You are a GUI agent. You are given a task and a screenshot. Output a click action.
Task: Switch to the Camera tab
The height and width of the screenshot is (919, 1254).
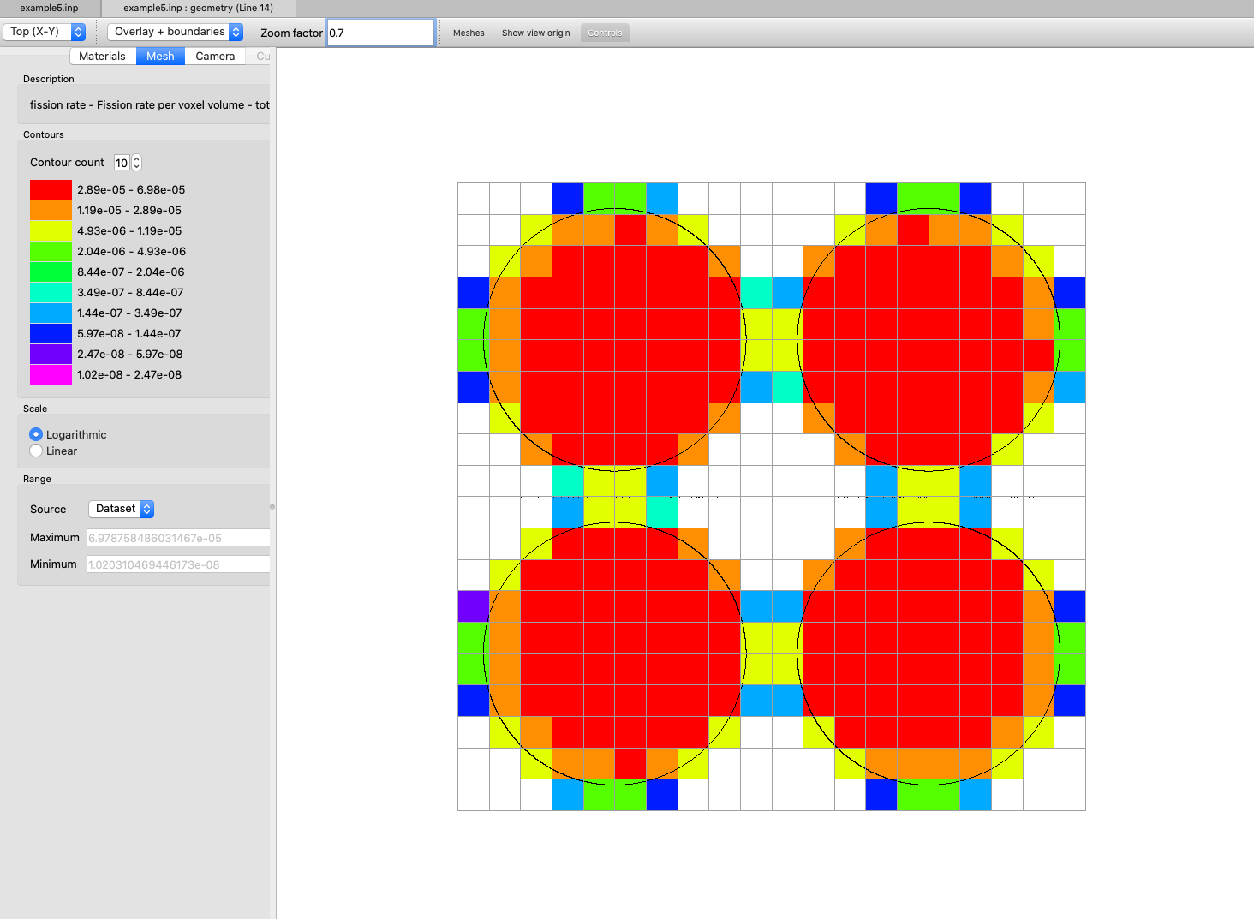[x=215, y=57]
